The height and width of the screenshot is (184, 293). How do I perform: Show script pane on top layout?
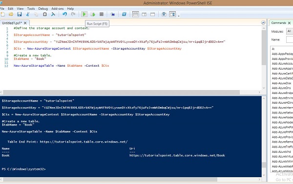point(135,14)
